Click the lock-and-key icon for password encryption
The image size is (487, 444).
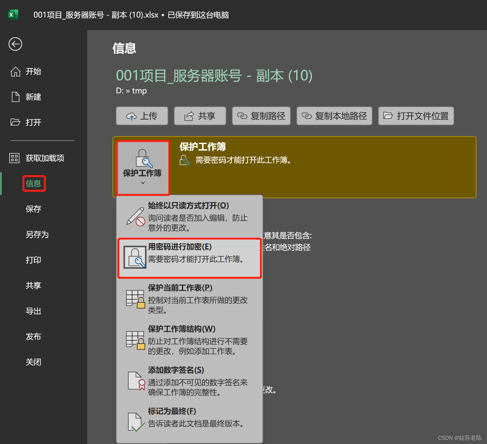click(x=135, y=258)
